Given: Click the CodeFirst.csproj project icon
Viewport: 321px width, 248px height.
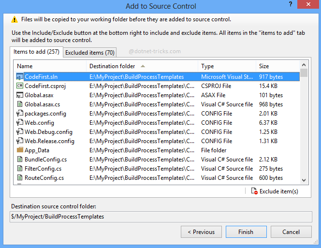Looking at the screenshot, I should coord(20,86).
